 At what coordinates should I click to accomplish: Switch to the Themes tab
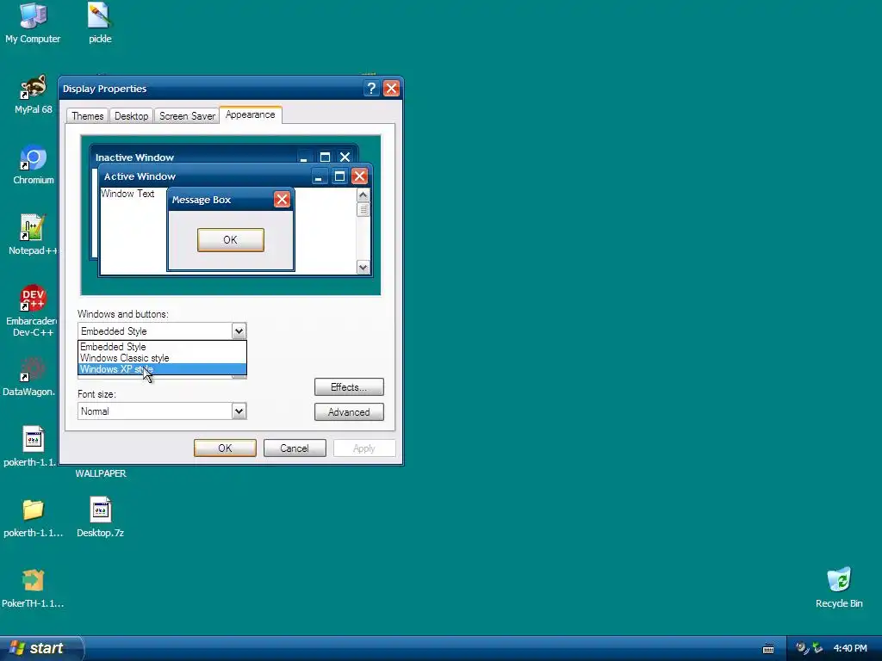pyautogui.click(x=87, y=116)
